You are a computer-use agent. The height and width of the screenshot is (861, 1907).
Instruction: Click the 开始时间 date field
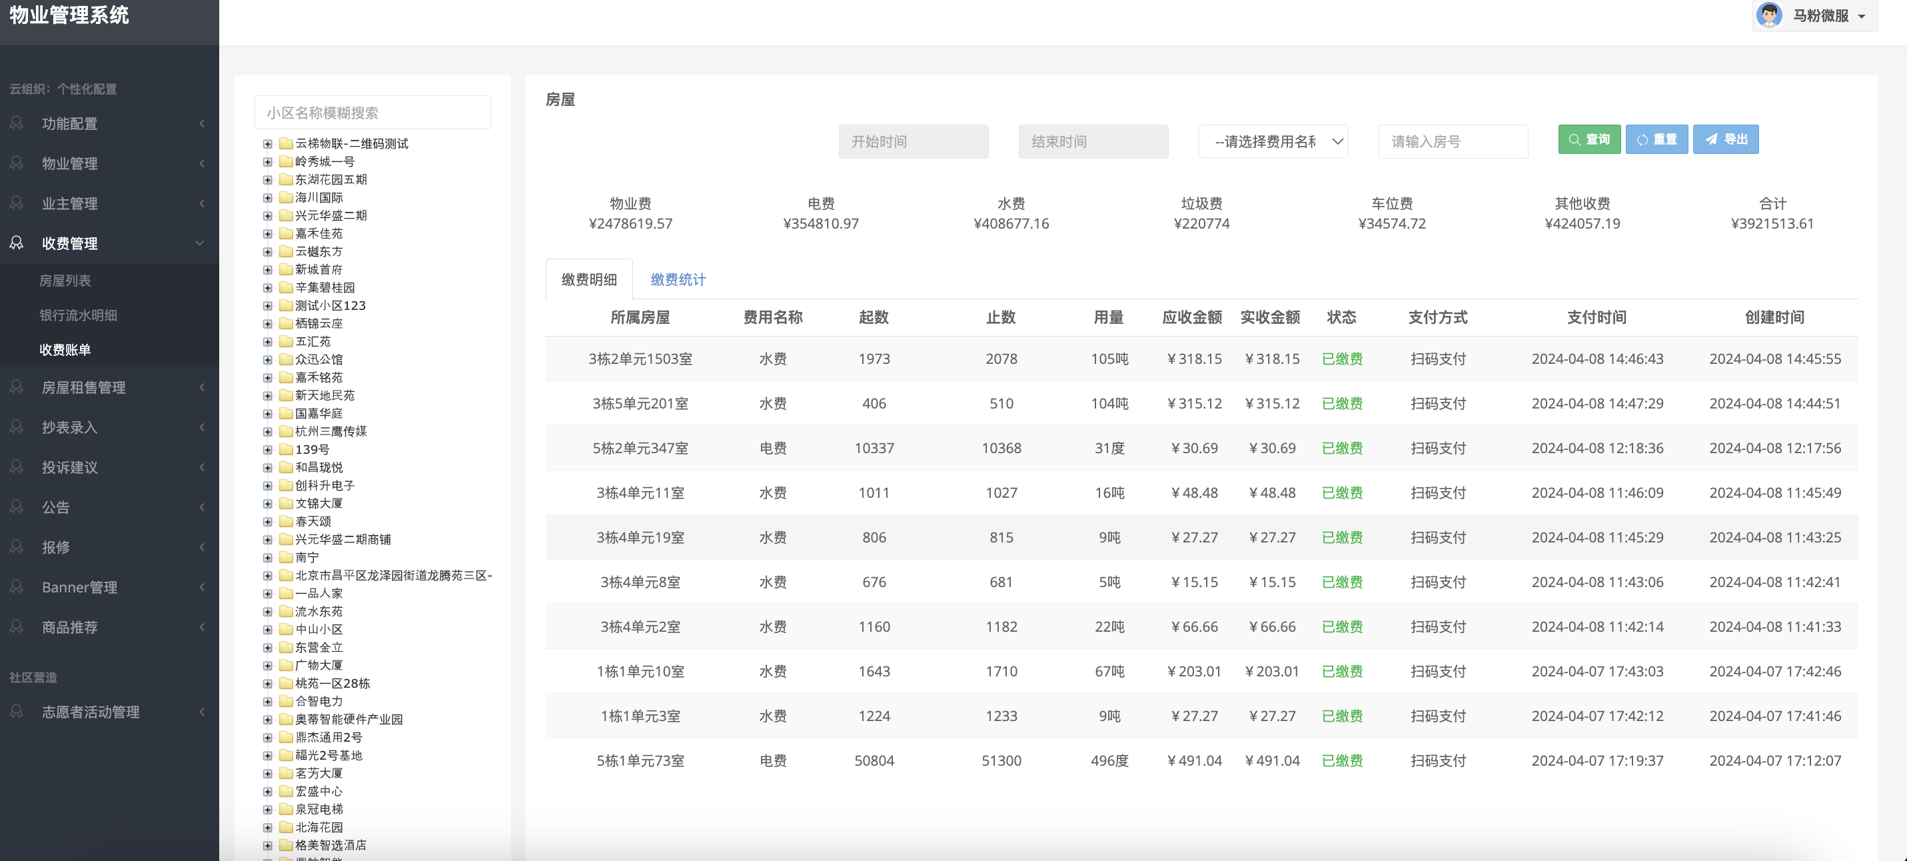tap(913, 141)
